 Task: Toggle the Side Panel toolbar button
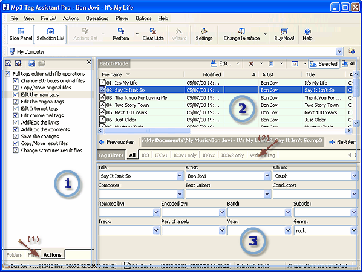21,34
